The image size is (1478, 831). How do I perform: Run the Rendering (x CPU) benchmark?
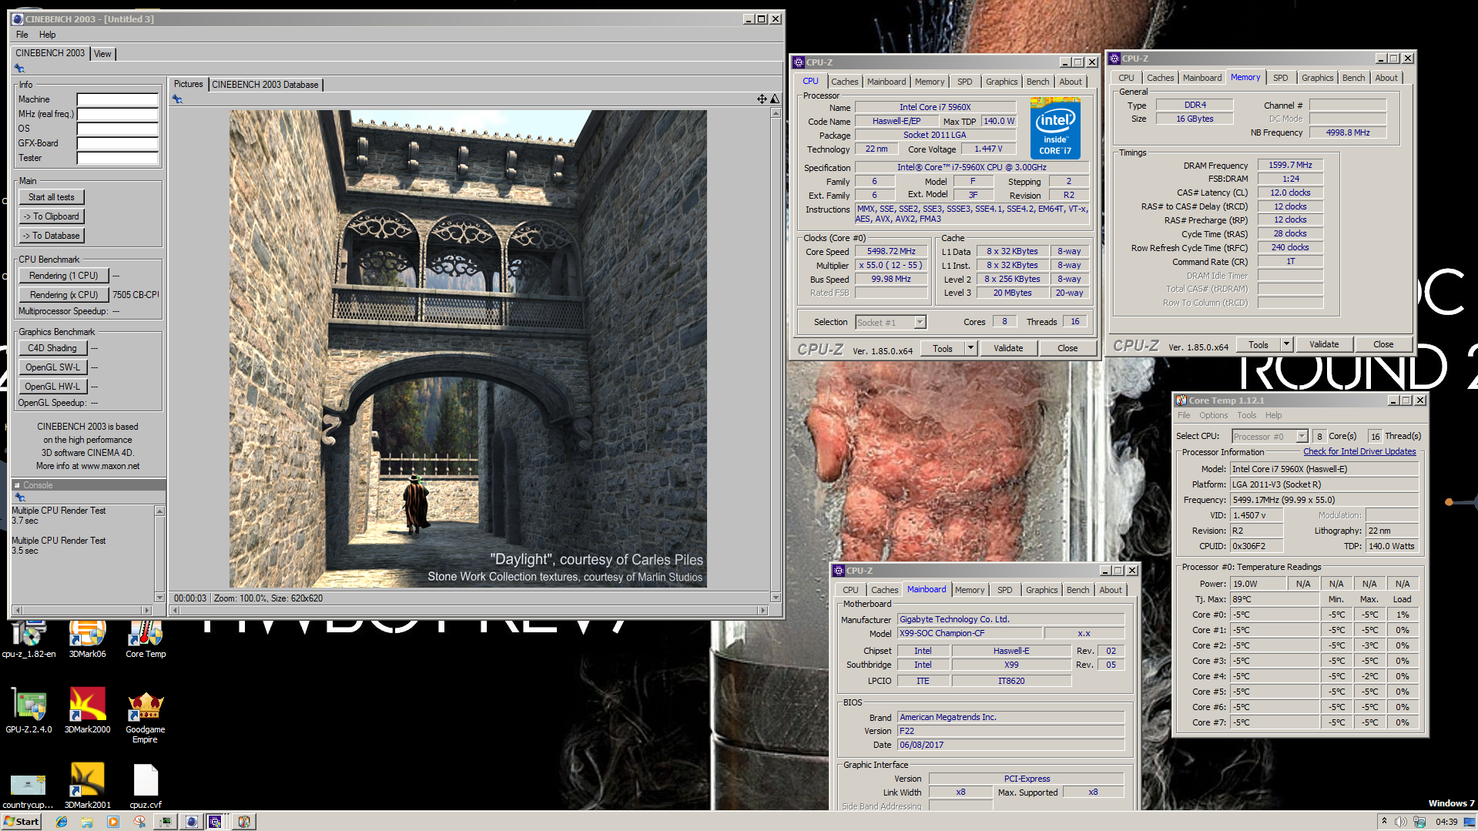63,295
